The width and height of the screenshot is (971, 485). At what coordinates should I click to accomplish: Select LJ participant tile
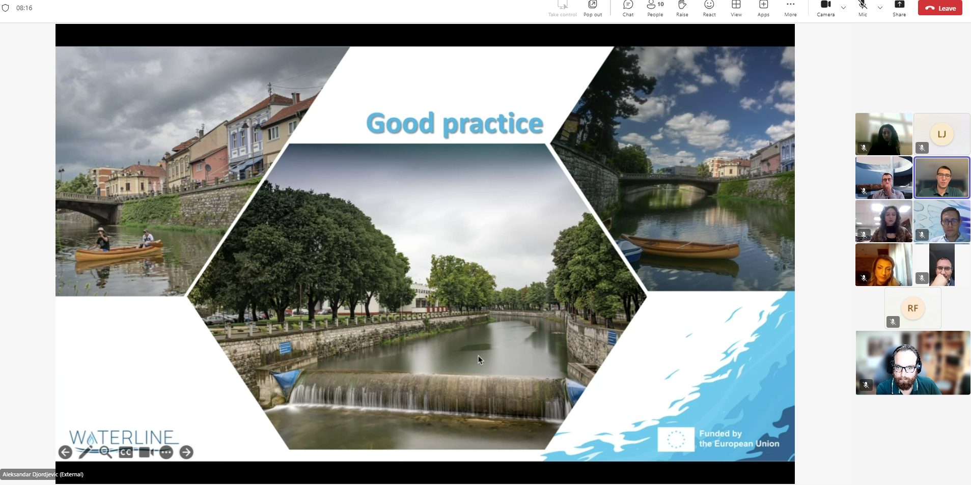pos(941,134)
